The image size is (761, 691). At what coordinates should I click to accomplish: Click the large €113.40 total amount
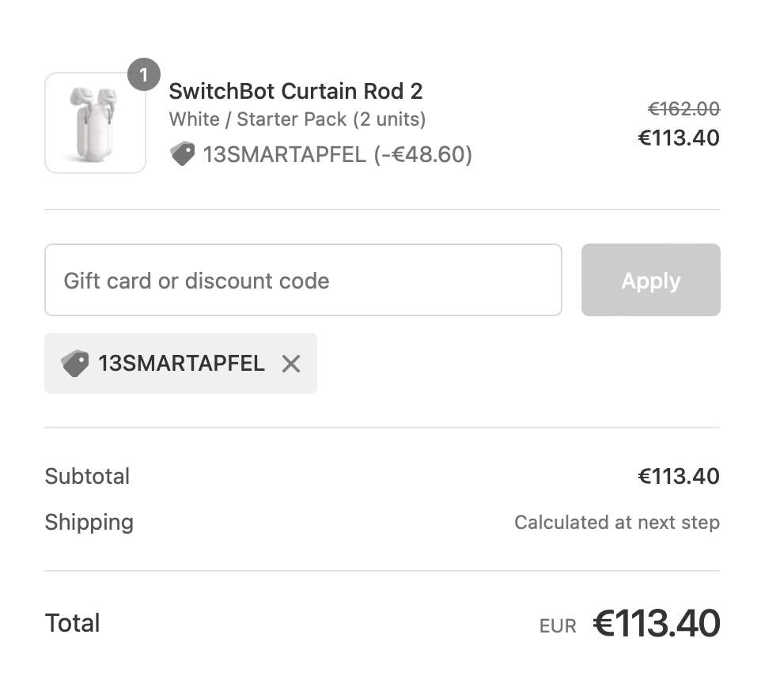click(x=657, y=624)
